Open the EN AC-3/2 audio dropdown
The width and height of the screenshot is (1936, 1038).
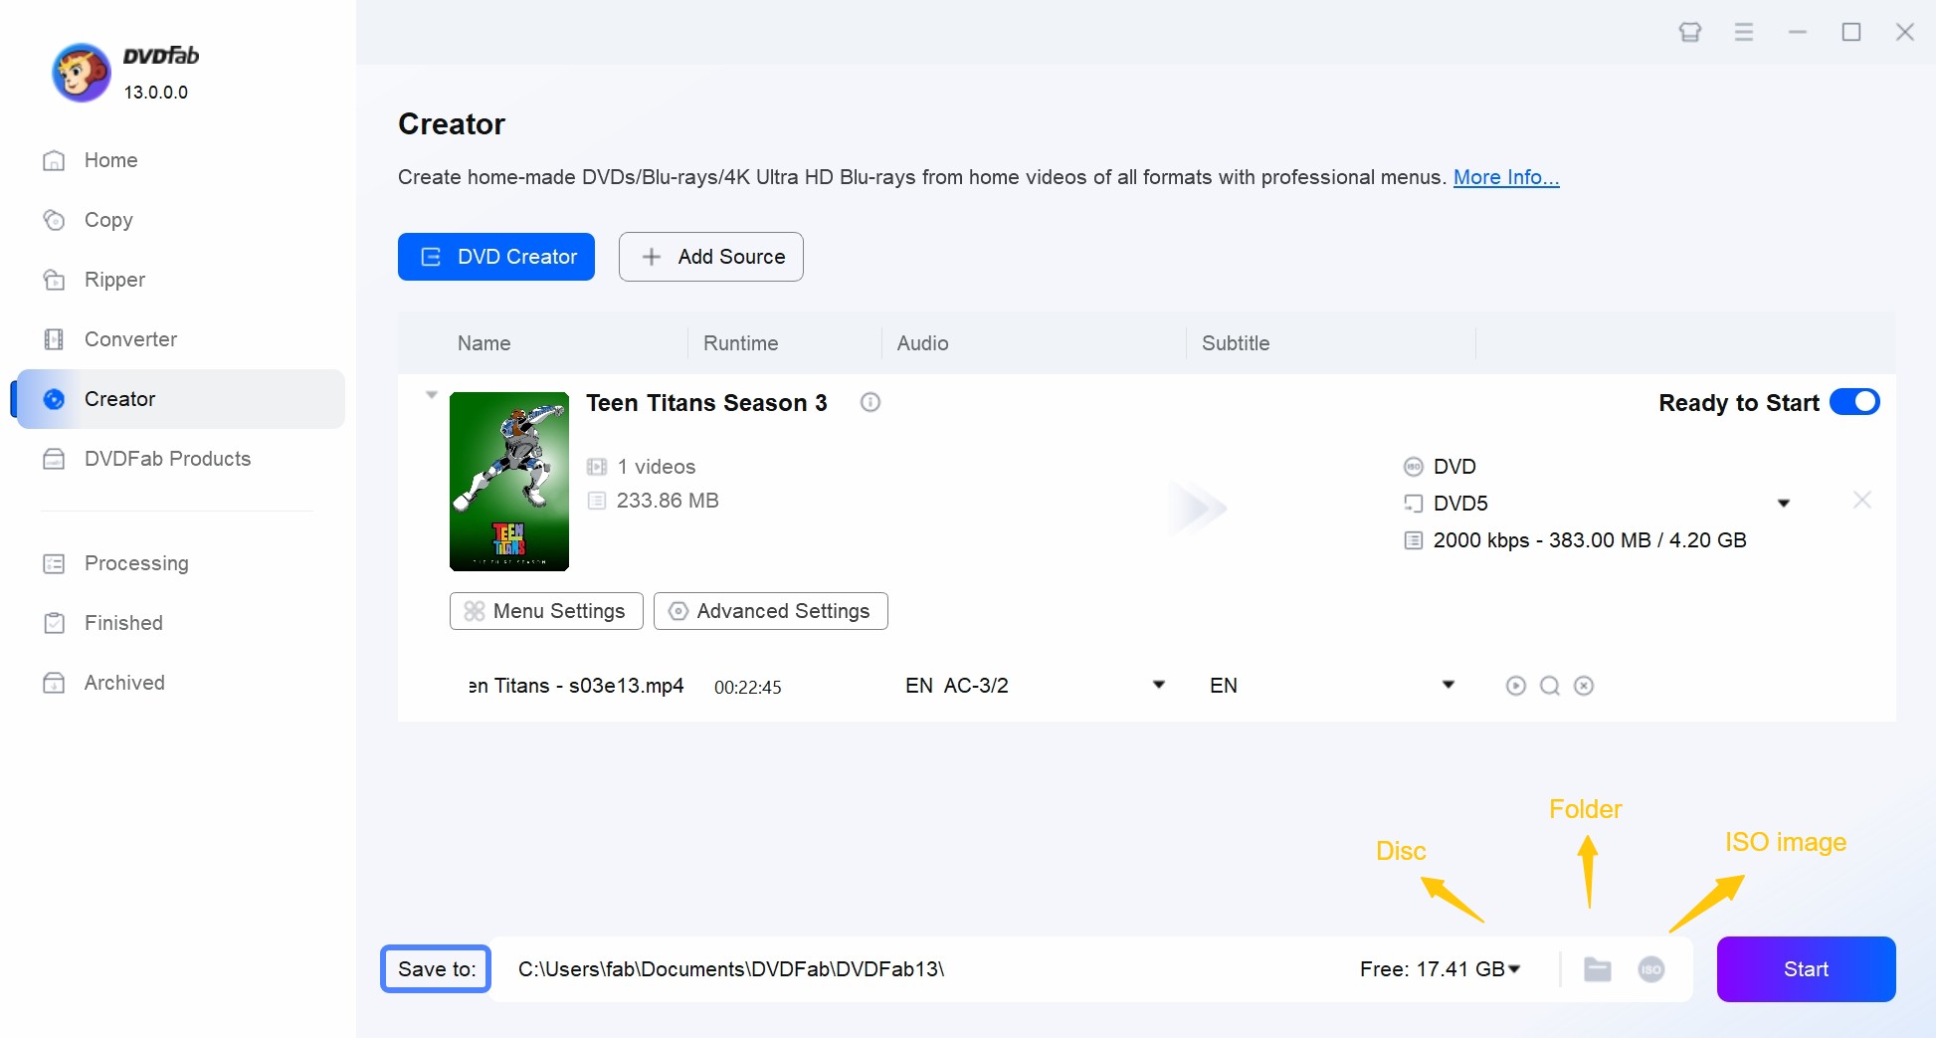1158,686
